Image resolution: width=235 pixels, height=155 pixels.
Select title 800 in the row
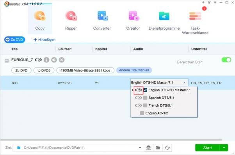point(15,83)
